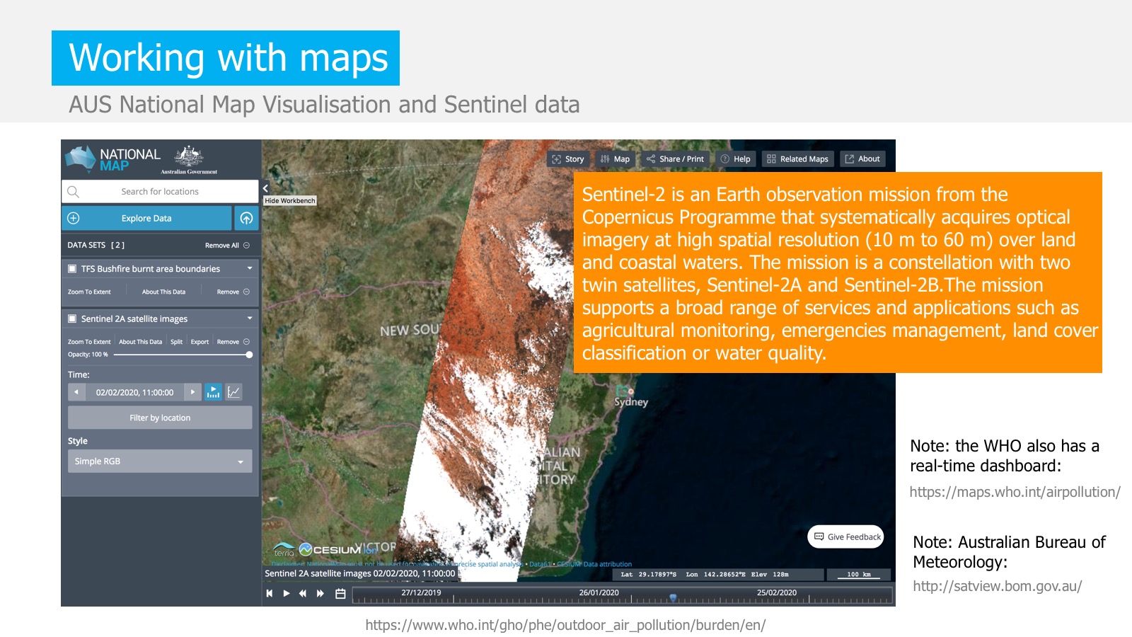Open the Share / Print menu

tap(676, 159)
